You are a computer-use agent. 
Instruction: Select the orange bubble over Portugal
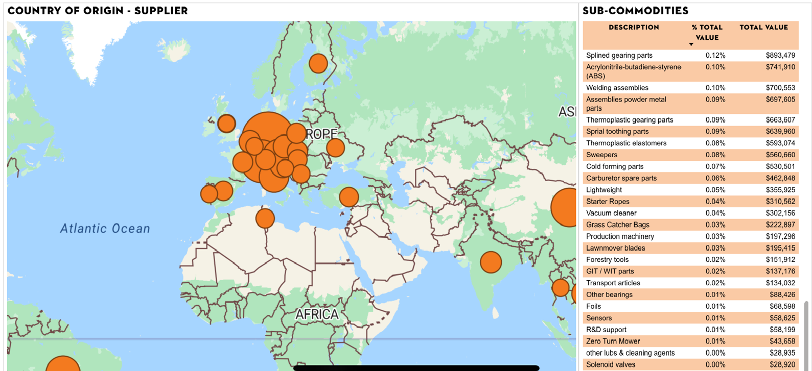(x=208, y=194)
